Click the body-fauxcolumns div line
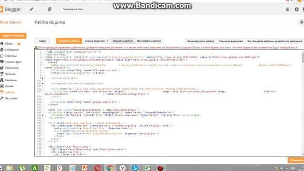Image resolution: width=304 pixels, height=171 pixels. point(70,147)
